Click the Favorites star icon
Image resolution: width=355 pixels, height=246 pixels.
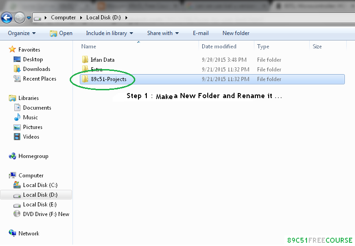[x=12, y=49]
